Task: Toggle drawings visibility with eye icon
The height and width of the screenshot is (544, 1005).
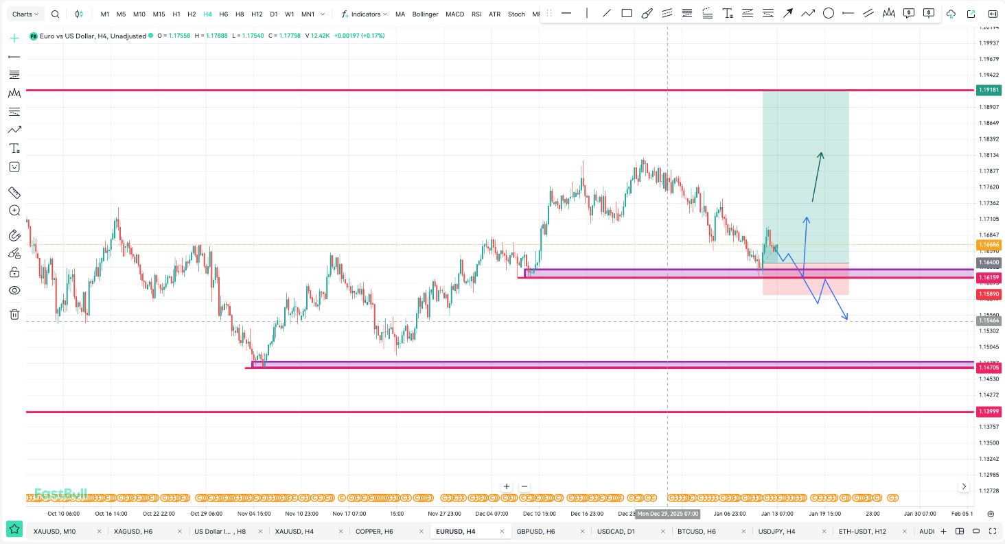Action: pos(14,290)
